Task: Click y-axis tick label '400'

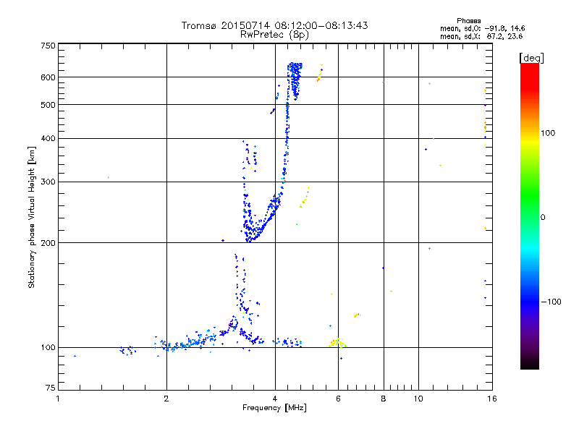Action: click(x=48, y=139)
